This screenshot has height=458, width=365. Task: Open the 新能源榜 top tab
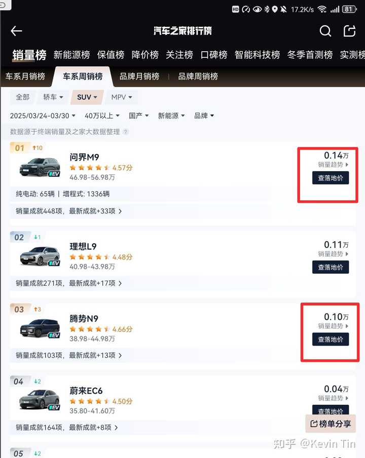[71, 55]
